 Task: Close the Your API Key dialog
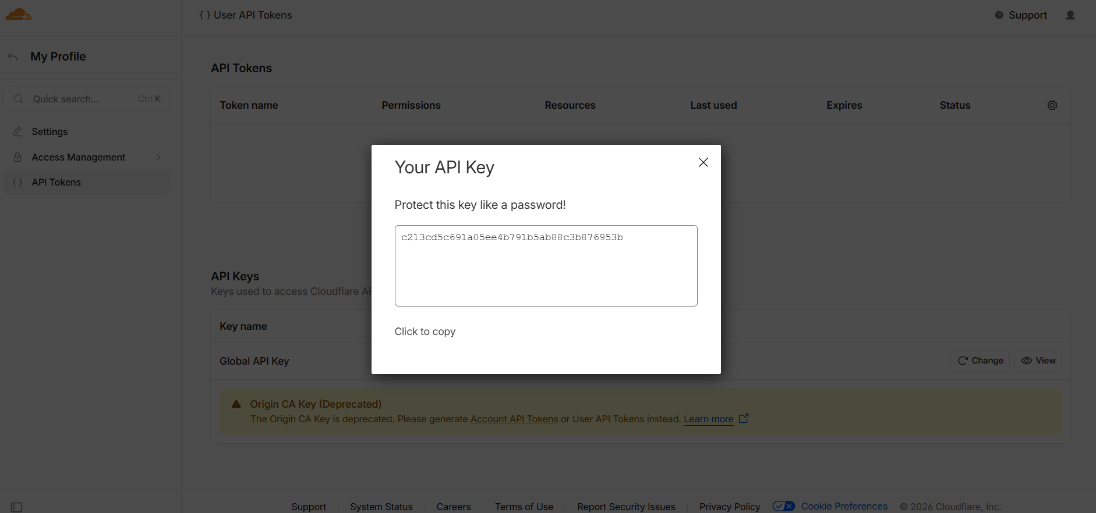point(703,162)
